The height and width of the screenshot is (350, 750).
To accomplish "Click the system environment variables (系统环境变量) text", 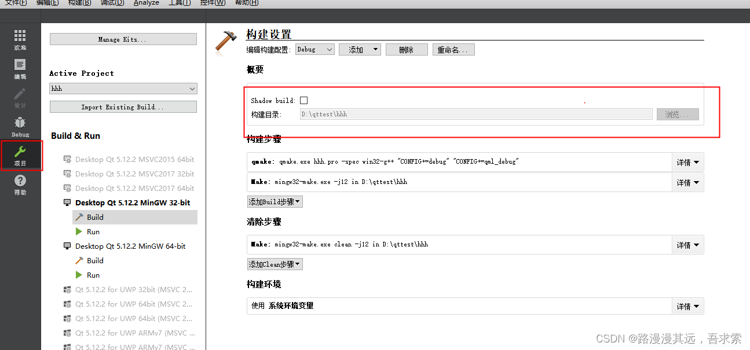I will 291,306.
